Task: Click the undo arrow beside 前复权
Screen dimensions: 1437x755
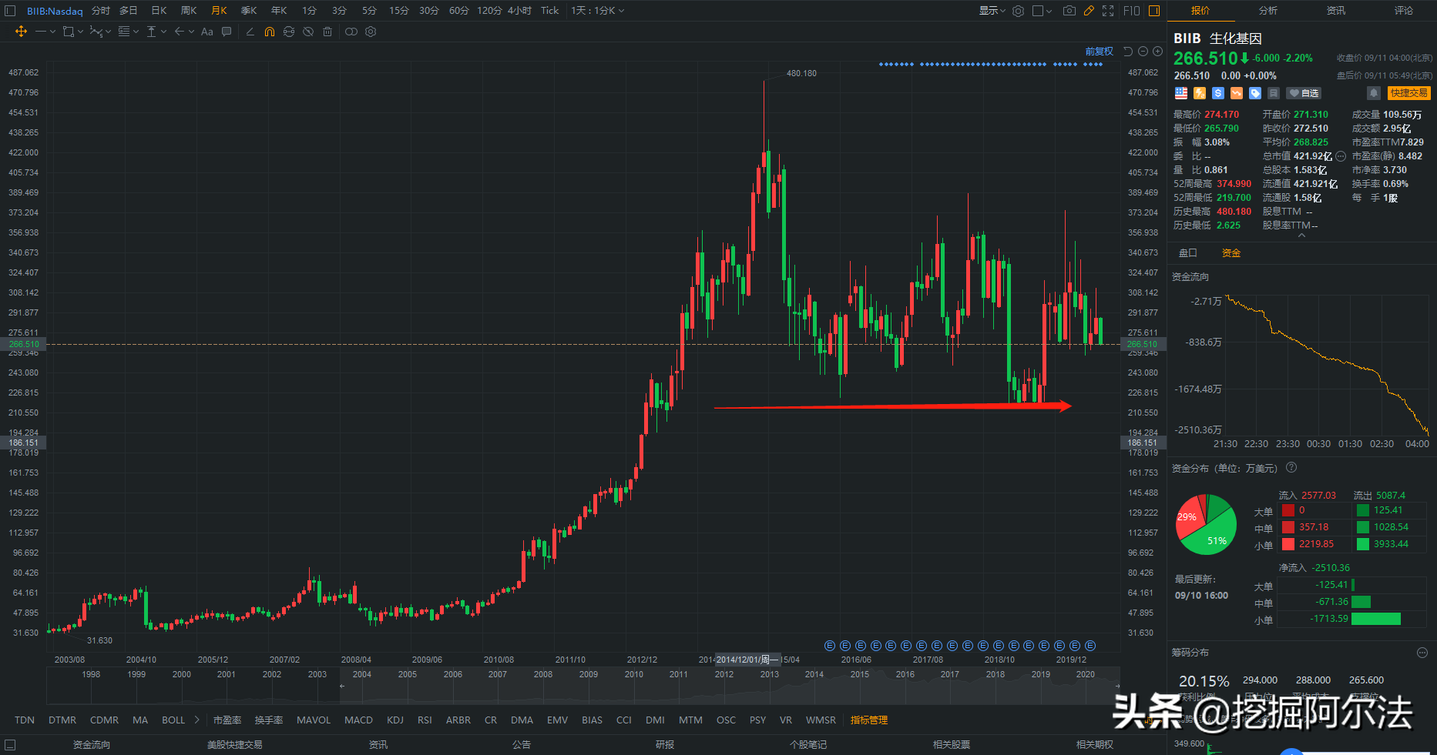Action: pyautogui.click(x=1128, y=52)
